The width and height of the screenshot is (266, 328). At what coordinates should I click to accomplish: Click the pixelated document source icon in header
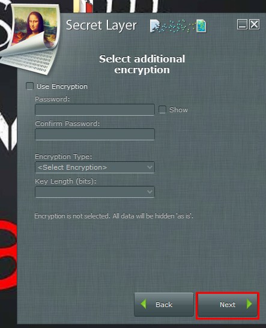[x=154, y=26]
